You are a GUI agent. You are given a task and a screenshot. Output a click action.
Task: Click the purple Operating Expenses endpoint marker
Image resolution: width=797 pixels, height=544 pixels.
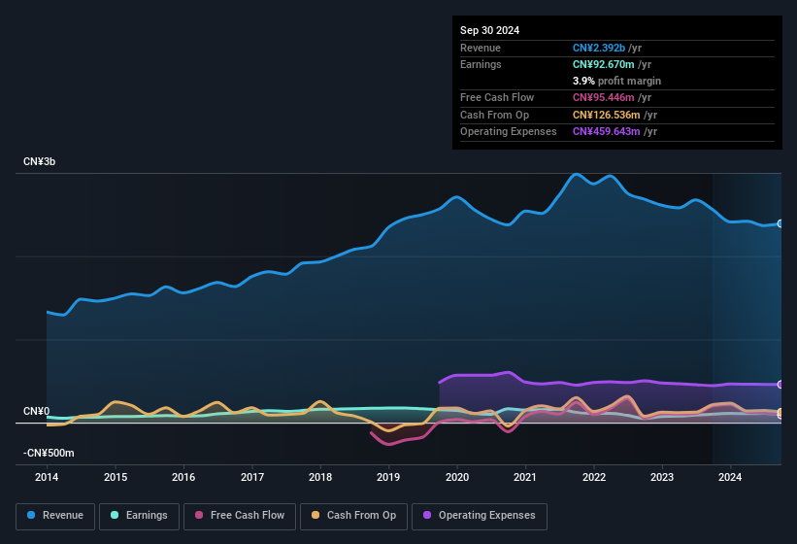780,385
